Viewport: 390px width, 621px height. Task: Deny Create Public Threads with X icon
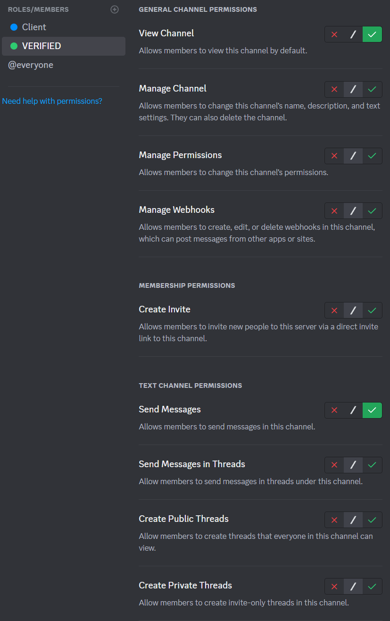(x=334, y=520)
